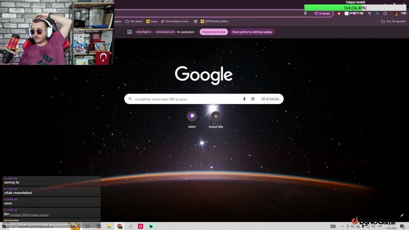
Task: Open the Yeni klasör bookmark folder
Action: 134,21
